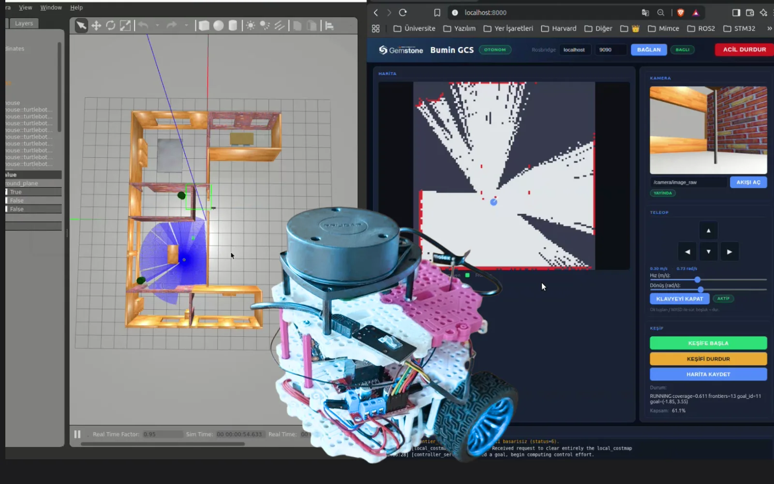Switch to the Layers tab in Gazebo
774x484 pixels.
24,23
